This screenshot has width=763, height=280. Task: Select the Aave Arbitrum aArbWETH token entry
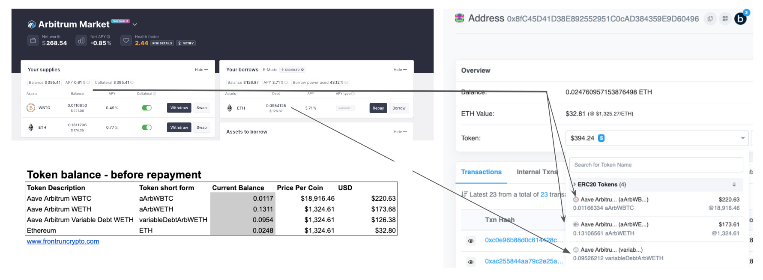[x=656, y=229]
